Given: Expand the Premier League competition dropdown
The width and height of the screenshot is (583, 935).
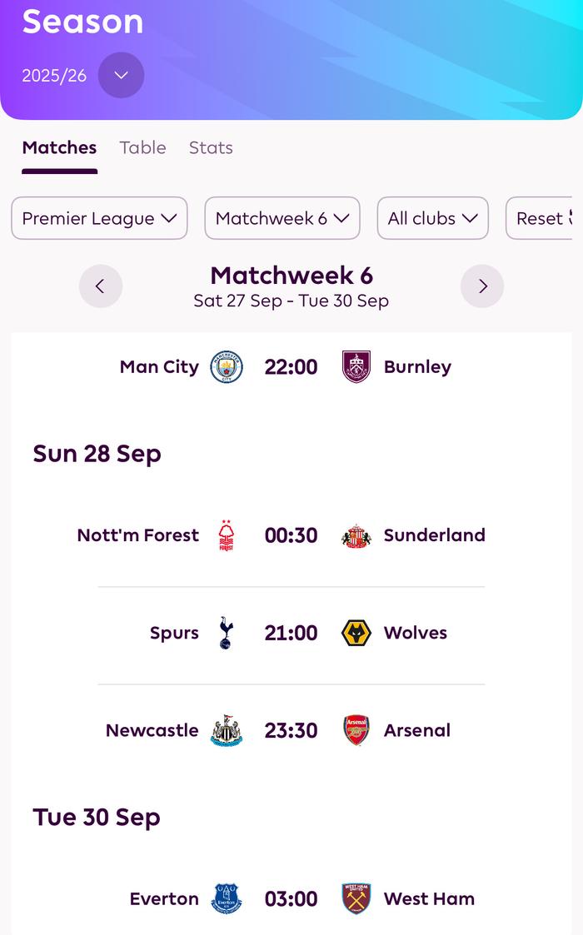Looking at the screenshot, I should click(x=99, y=218).
